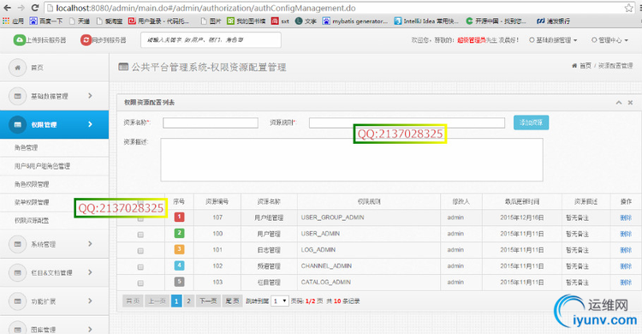The image size is (642, 334).
Task: Click the 基础数据管理 sidebar icon
Action: 17,96
